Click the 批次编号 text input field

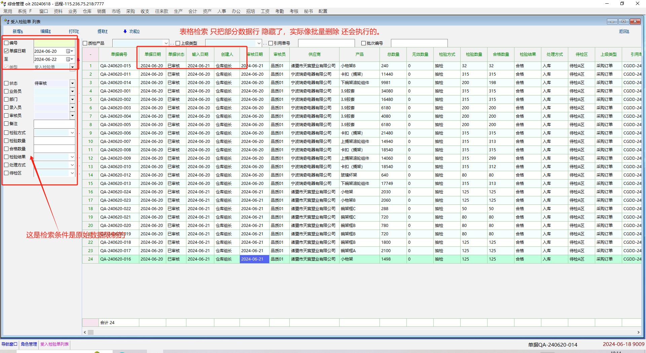pos(419,43)
